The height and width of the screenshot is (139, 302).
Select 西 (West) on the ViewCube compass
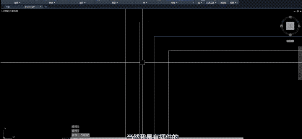281,26
